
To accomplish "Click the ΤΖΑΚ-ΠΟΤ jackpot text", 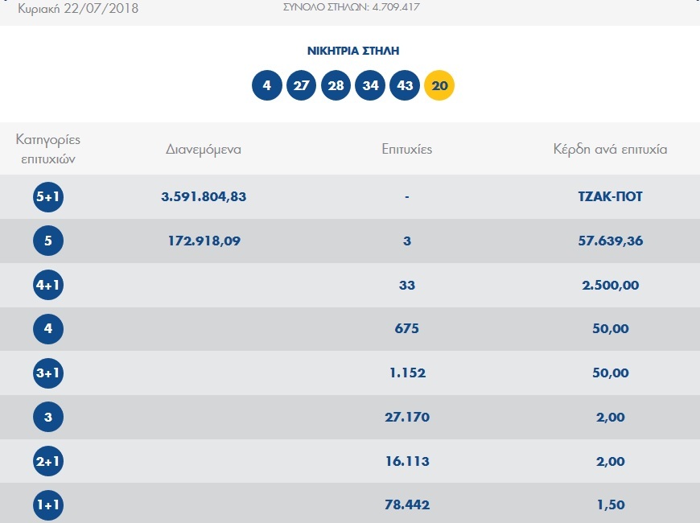I will (x=609, y=197).
